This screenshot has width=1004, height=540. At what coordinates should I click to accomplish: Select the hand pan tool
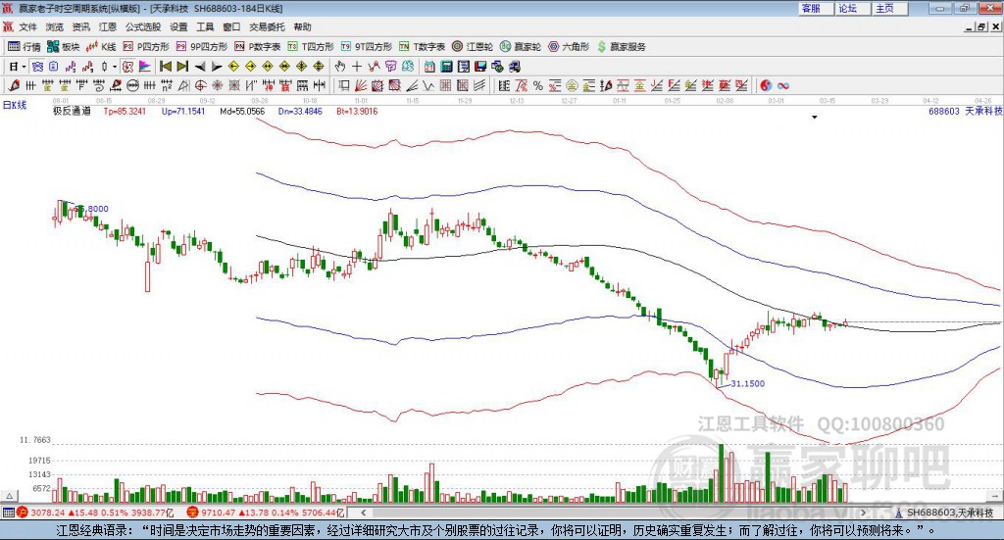tap(340, 67)
